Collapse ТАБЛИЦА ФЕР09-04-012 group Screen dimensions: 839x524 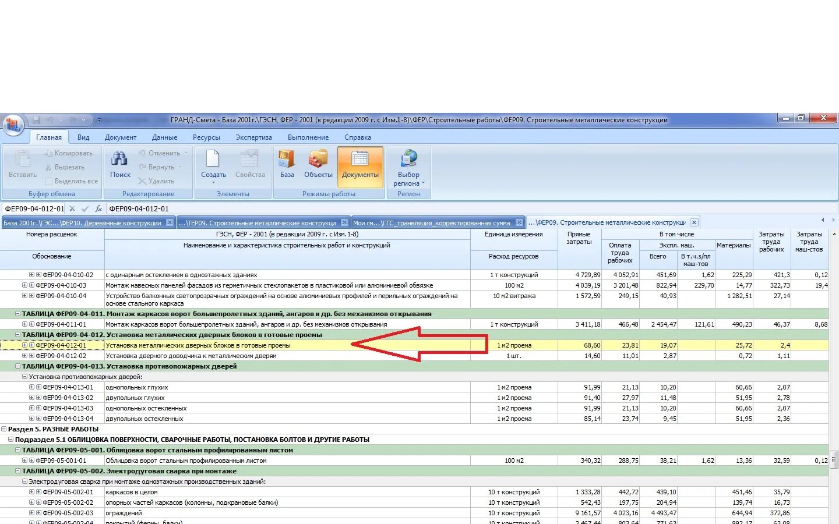coord(17,335)
